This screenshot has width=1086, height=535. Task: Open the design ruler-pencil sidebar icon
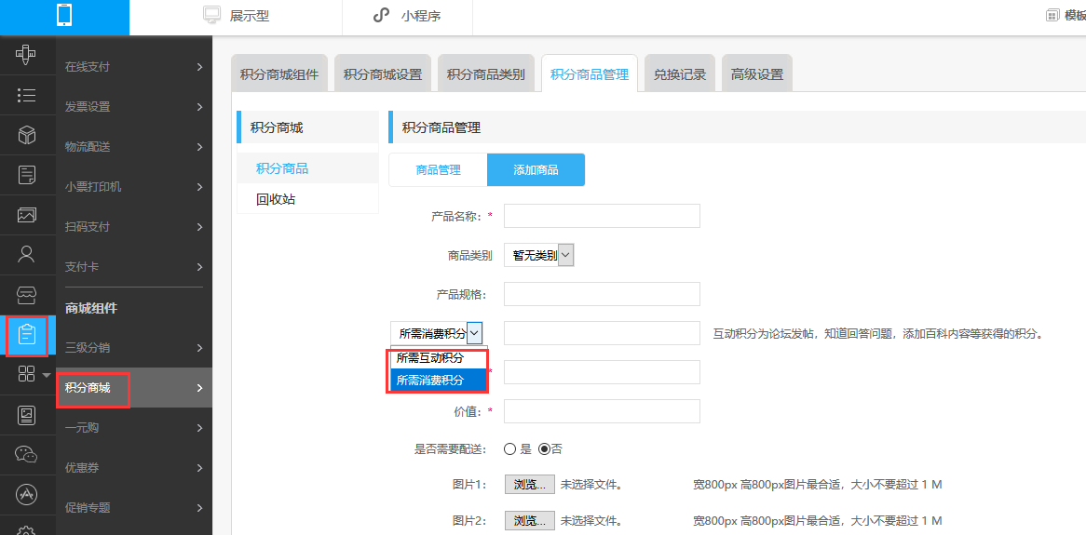tap(26, 55)
